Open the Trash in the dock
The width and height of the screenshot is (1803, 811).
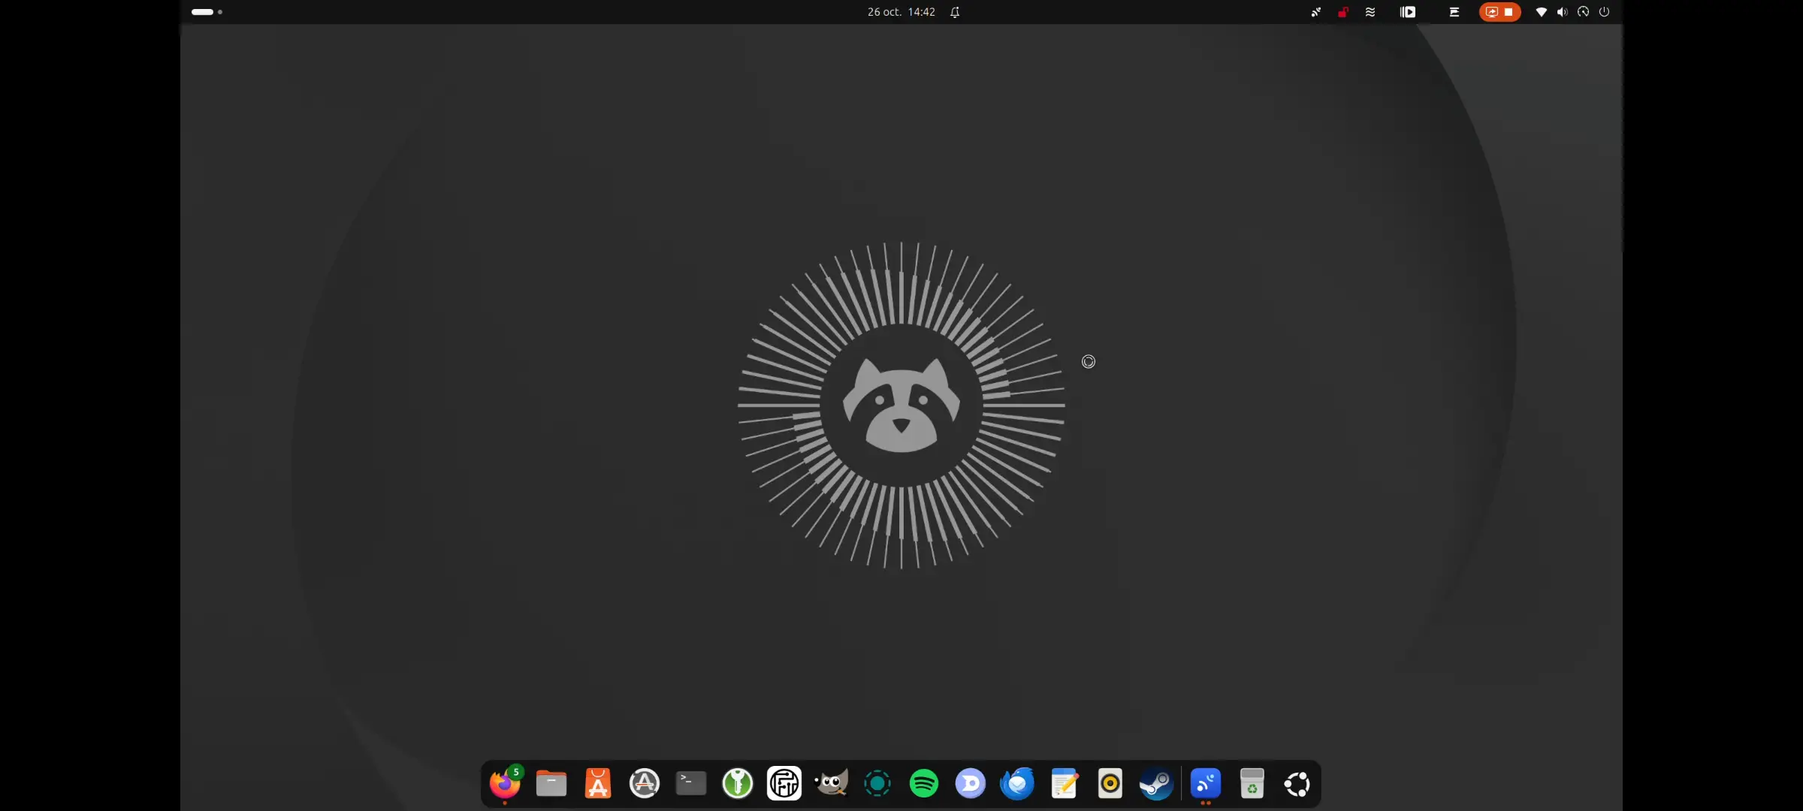coord(1252,784)
